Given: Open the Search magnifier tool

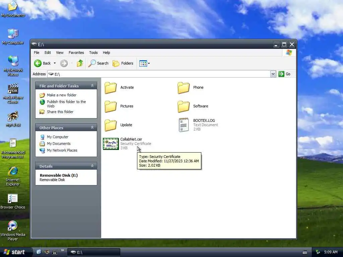Looking at the screenshot, I should (98, 63).
